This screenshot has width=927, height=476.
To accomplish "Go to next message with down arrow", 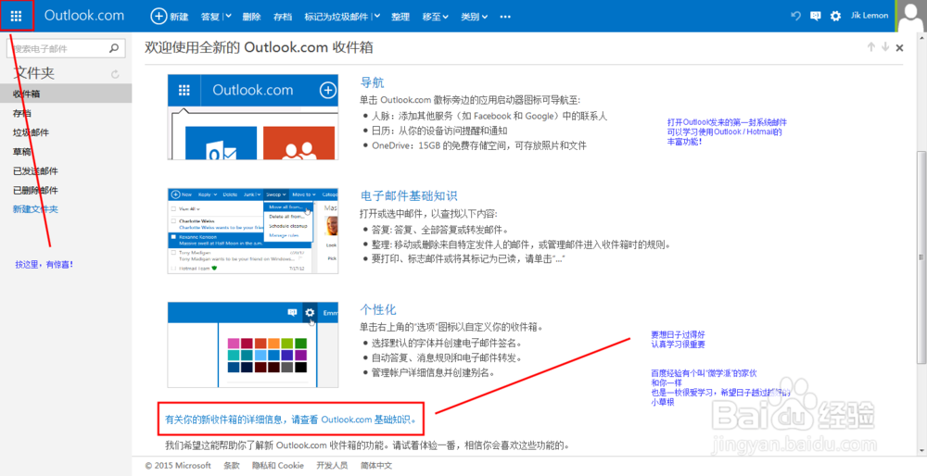I will (885, 47).
